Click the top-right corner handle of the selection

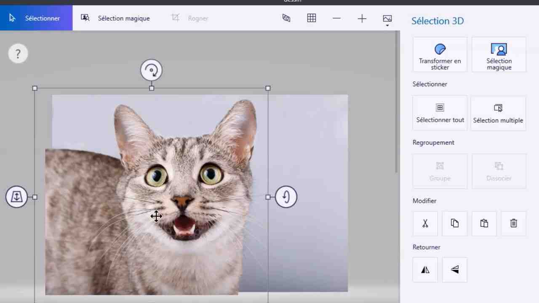[x=268, y=88]
